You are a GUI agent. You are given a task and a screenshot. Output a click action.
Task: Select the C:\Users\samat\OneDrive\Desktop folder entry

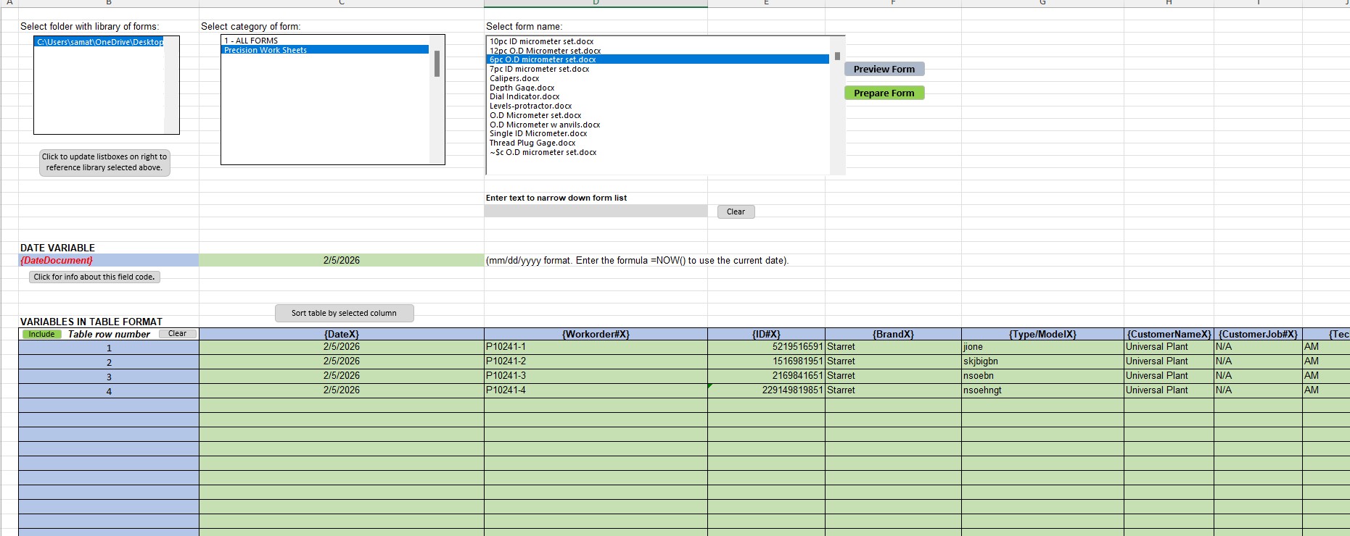(x=100, y=42)
